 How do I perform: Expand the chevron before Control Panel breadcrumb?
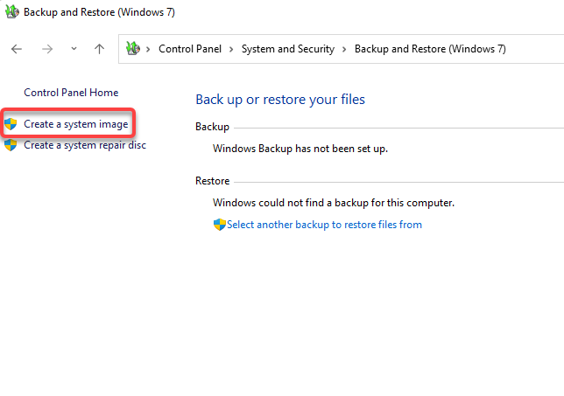[x=150, y=49]
